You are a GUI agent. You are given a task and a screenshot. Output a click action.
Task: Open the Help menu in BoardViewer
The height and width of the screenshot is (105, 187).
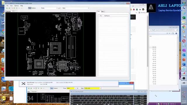[x=21, y=6]
